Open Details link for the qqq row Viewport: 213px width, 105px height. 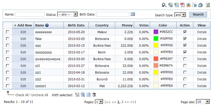pos(202,45)
